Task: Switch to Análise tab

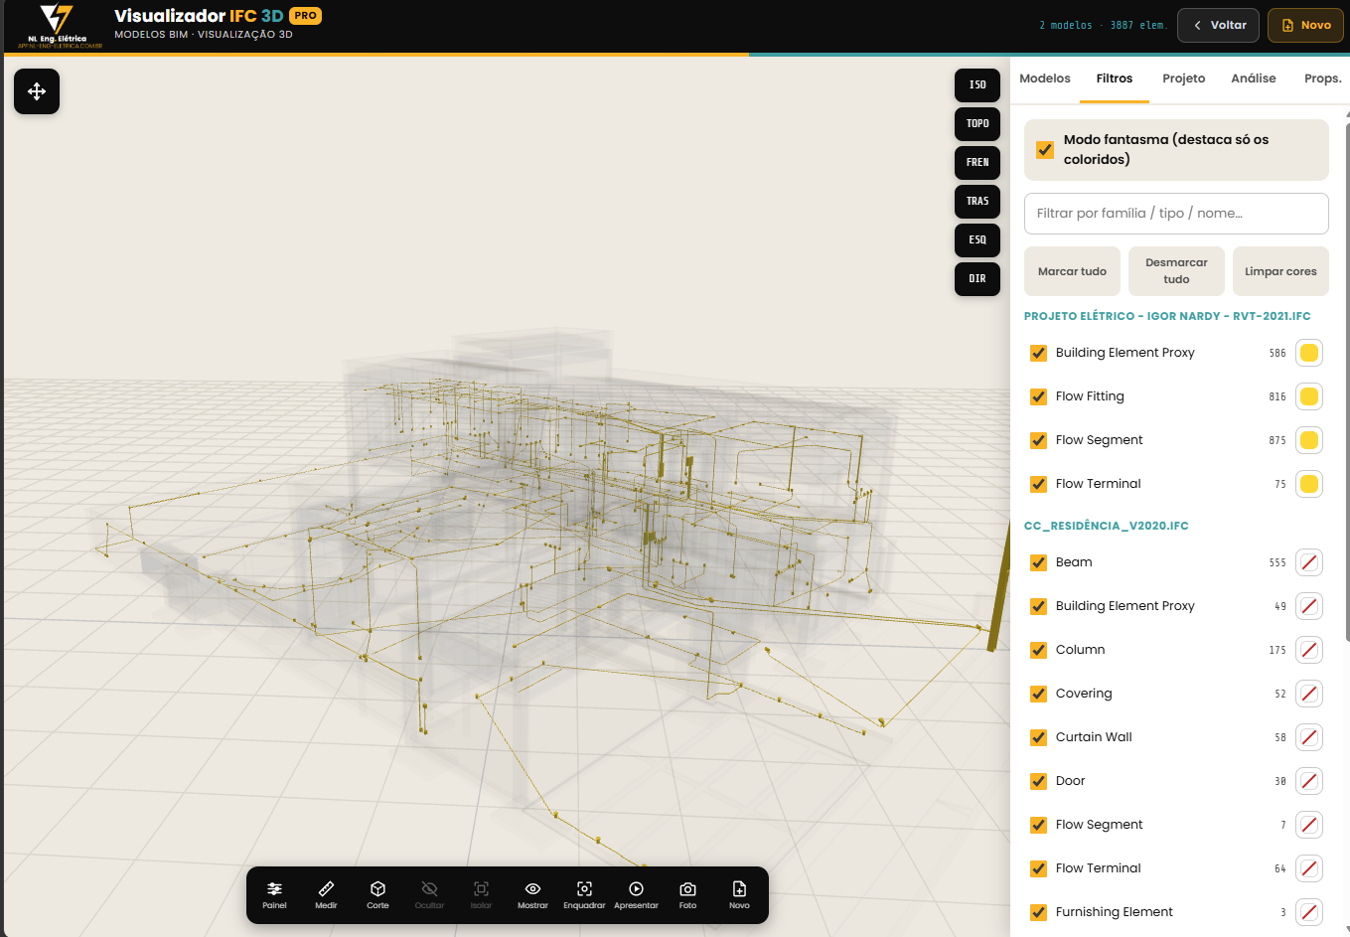Action: click(1254, 78)
